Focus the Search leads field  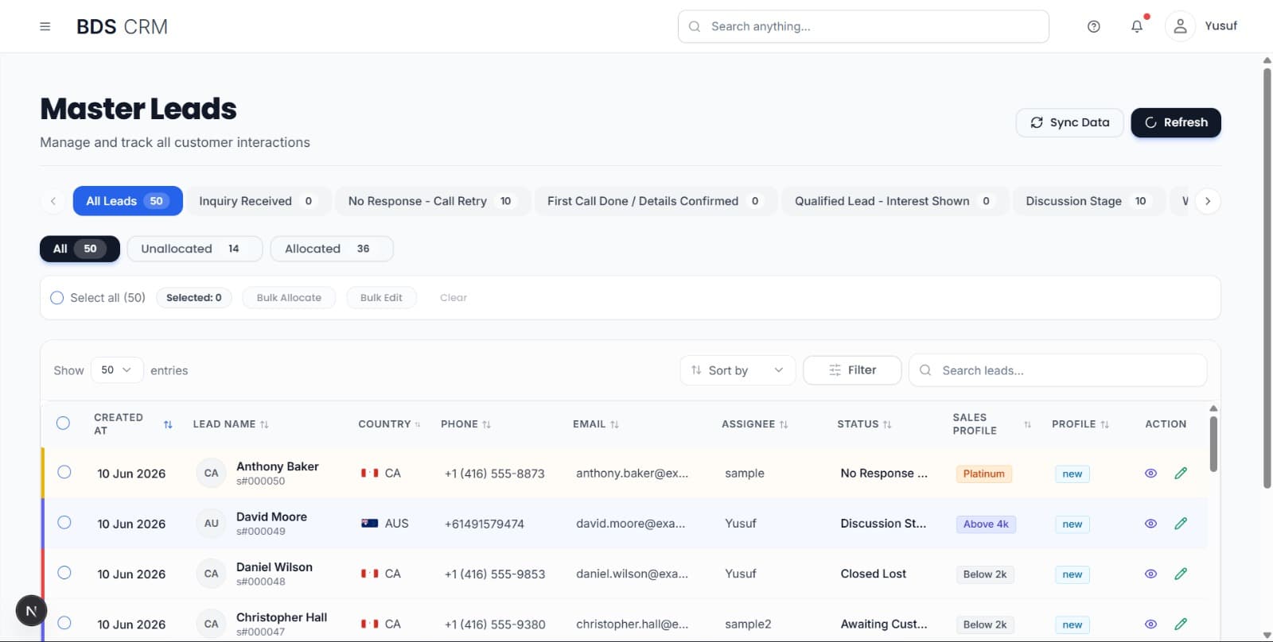1057,370
